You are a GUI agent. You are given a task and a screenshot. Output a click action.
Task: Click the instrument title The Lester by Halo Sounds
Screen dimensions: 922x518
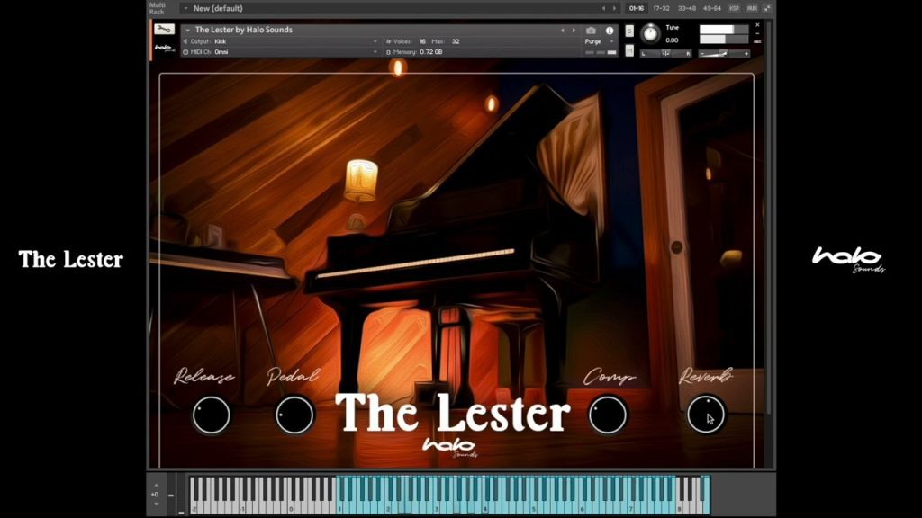tap(243, 30)
